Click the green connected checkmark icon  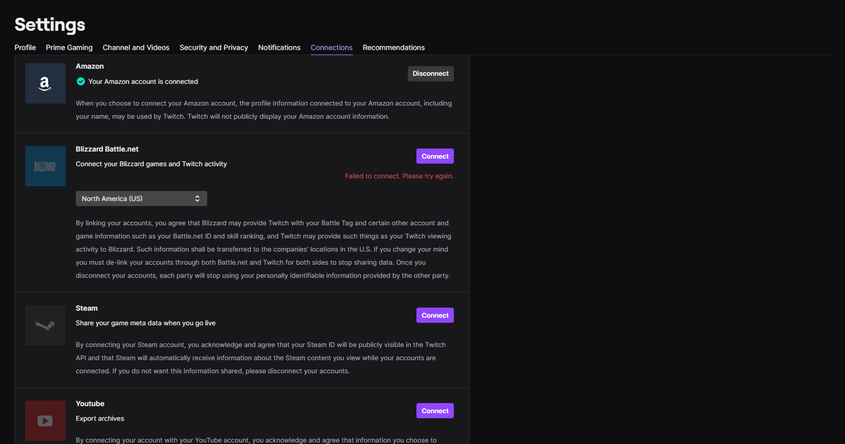click(x=81, y=81)
